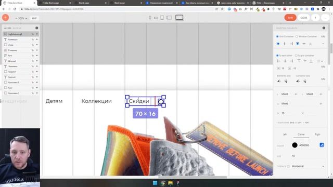Reload the page in the browser
The height and width of the screenshot is (187, 333).
click(x=15, y=9)
